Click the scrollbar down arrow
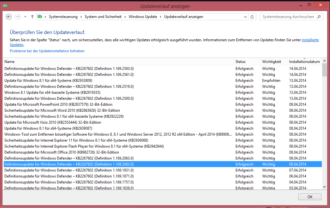The width and height of the screenshot is (330, 208). [x=324, y=187]
